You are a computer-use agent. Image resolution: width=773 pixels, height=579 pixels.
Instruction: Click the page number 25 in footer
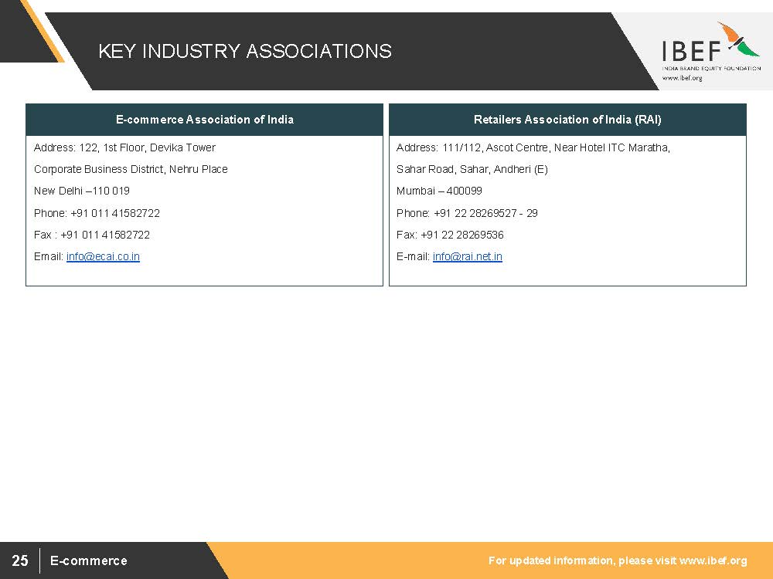(x=20, y=560)
